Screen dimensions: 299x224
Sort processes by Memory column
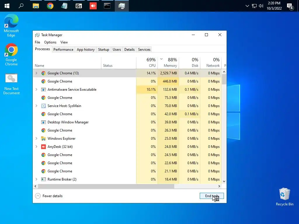coord(168,63)
